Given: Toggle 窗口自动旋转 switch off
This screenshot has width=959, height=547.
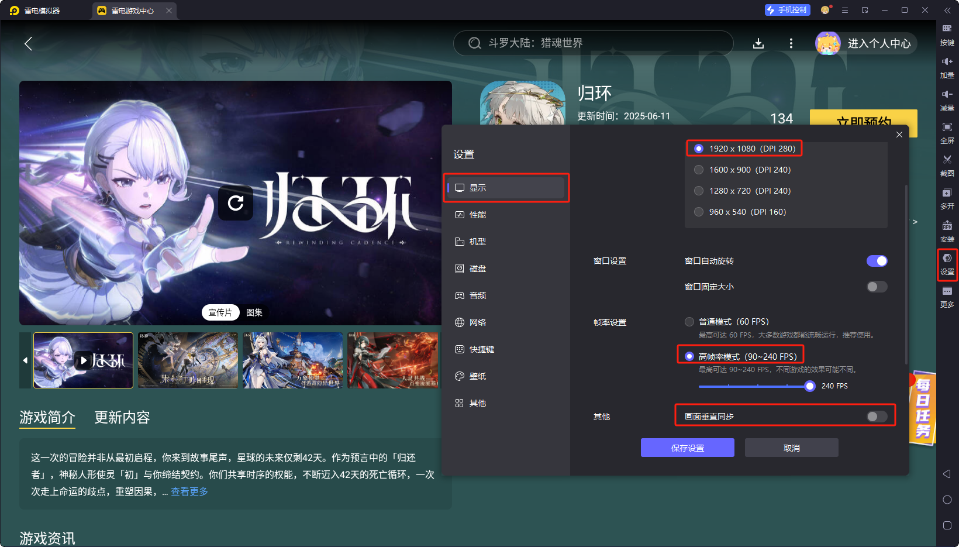Looking at the screenshot, I should click(877, 261).
